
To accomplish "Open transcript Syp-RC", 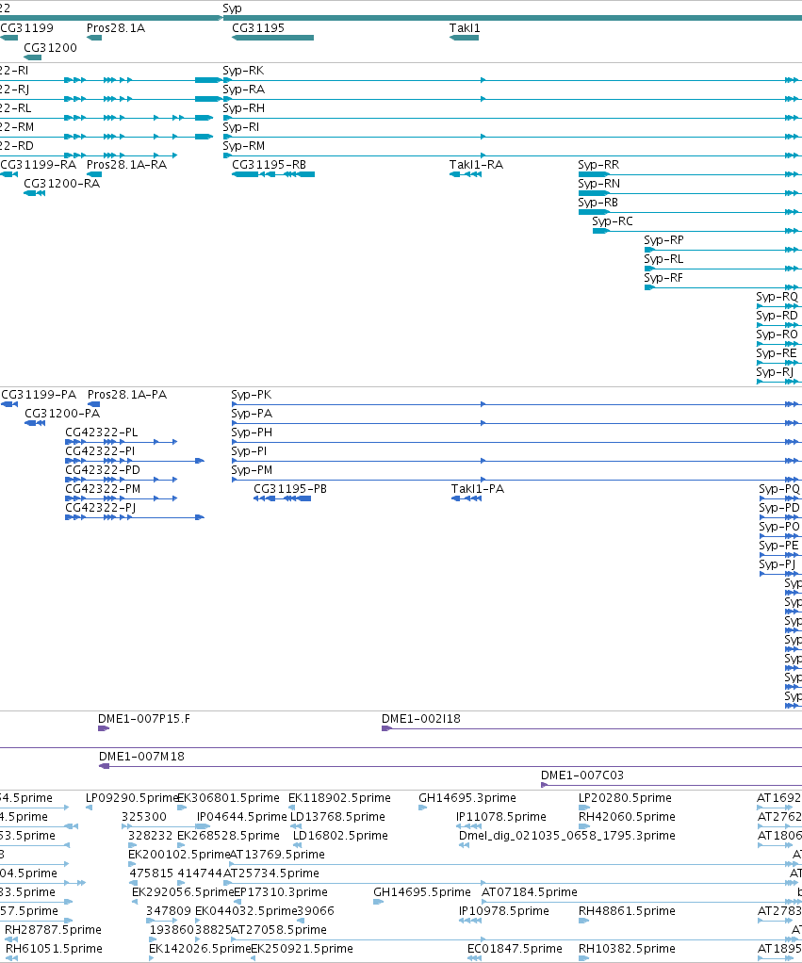I will [613, 221].
